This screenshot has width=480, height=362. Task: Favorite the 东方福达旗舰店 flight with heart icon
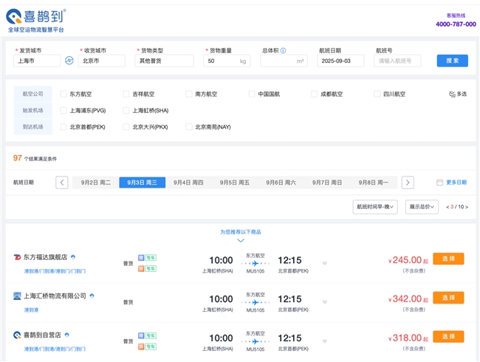coord(324,262)
